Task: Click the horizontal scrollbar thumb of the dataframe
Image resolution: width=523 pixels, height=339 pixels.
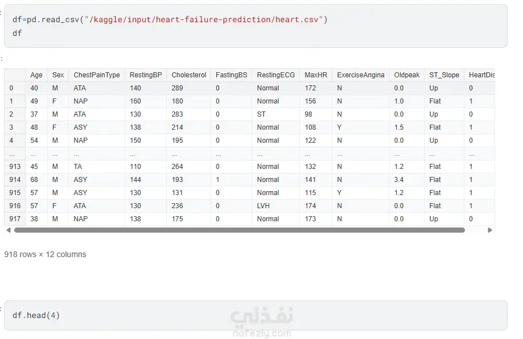Action: (x=239, y=230)
